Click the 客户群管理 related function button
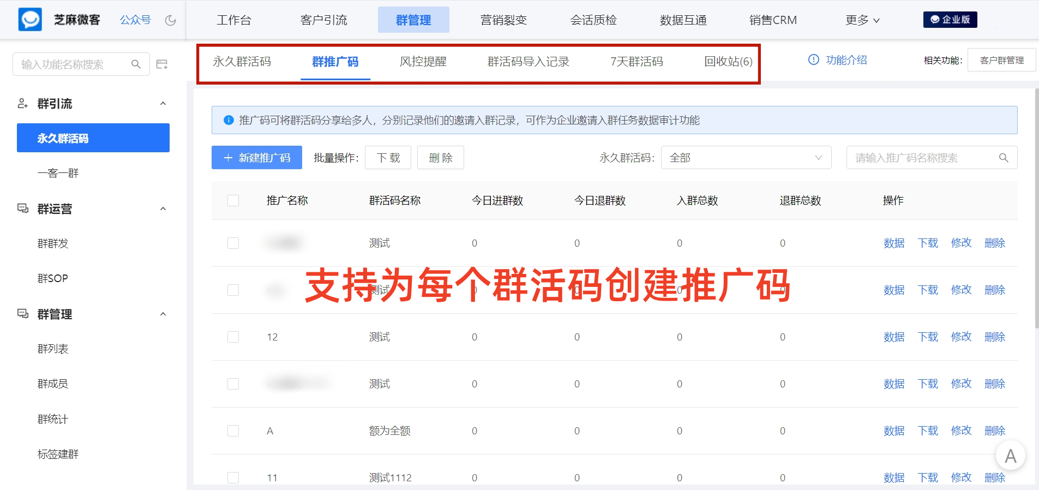This screenshot has width=1039, height=490. [x=1001, y=60]
